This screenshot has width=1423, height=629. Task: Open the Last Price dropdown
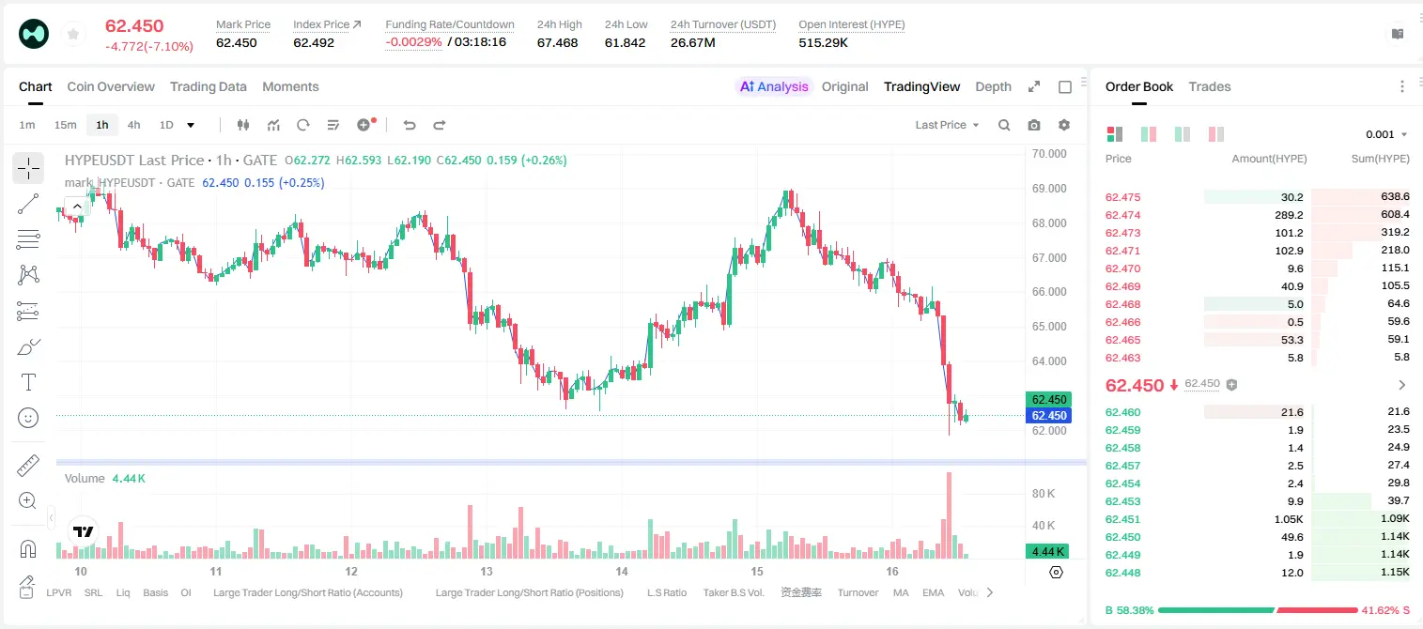pos(947,125)
